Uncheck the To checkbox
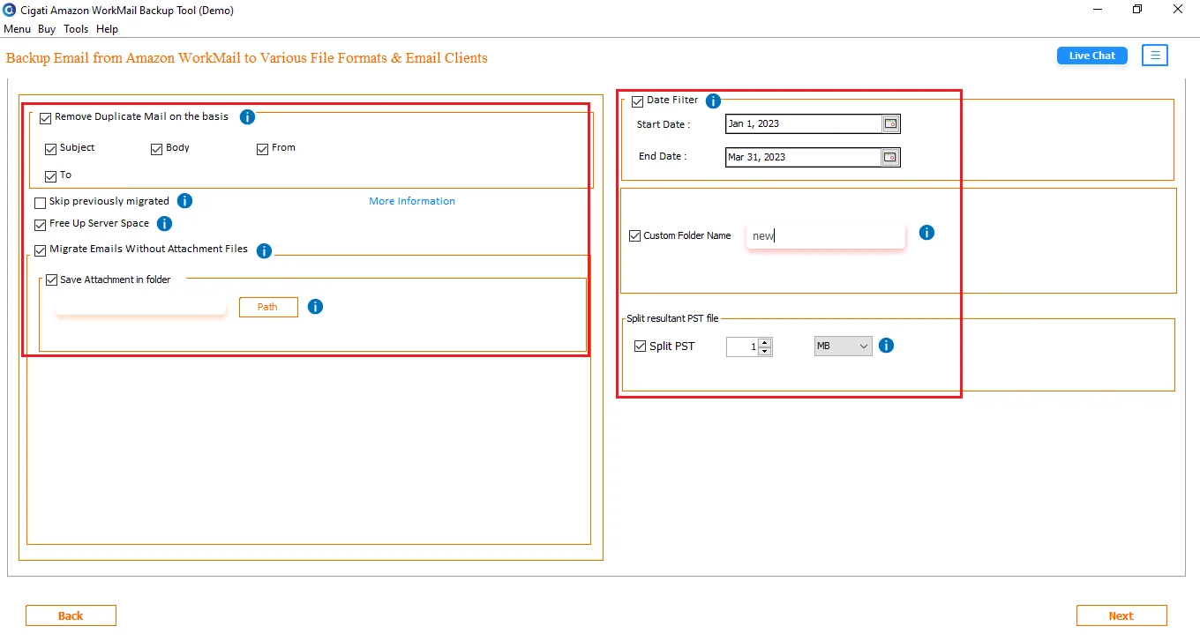Image resolution: width=1200 pixels, height=641 pixels. click(51, 176)
